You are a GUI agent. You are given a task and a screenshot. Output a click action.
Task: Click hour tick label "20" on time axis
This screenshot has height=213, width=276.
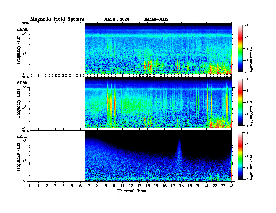click(198, 186)
